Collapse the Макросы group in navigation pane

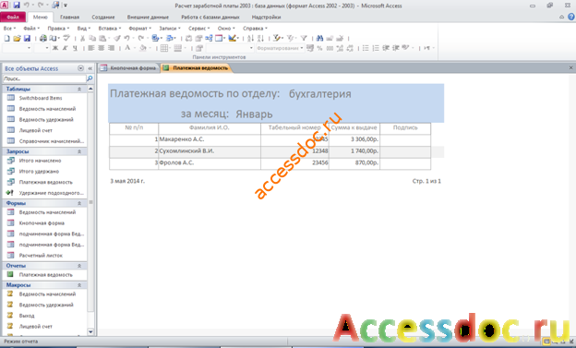[79, 285]
